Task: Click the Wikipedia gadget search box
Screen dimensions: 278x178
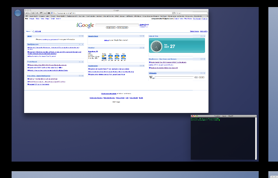Action: coord(174,77)
